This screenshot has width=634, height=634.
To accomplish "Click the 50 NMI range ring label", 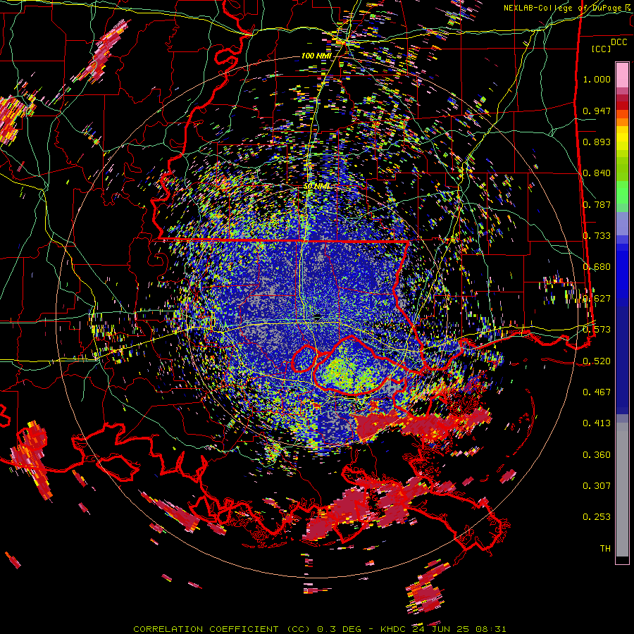I will tap(317, 186).
